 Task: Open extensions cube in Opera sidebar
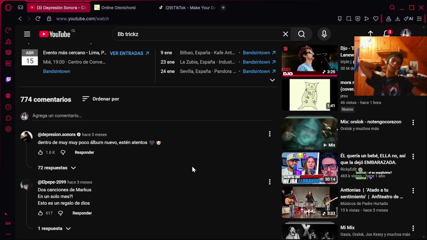tap(8, 118)
